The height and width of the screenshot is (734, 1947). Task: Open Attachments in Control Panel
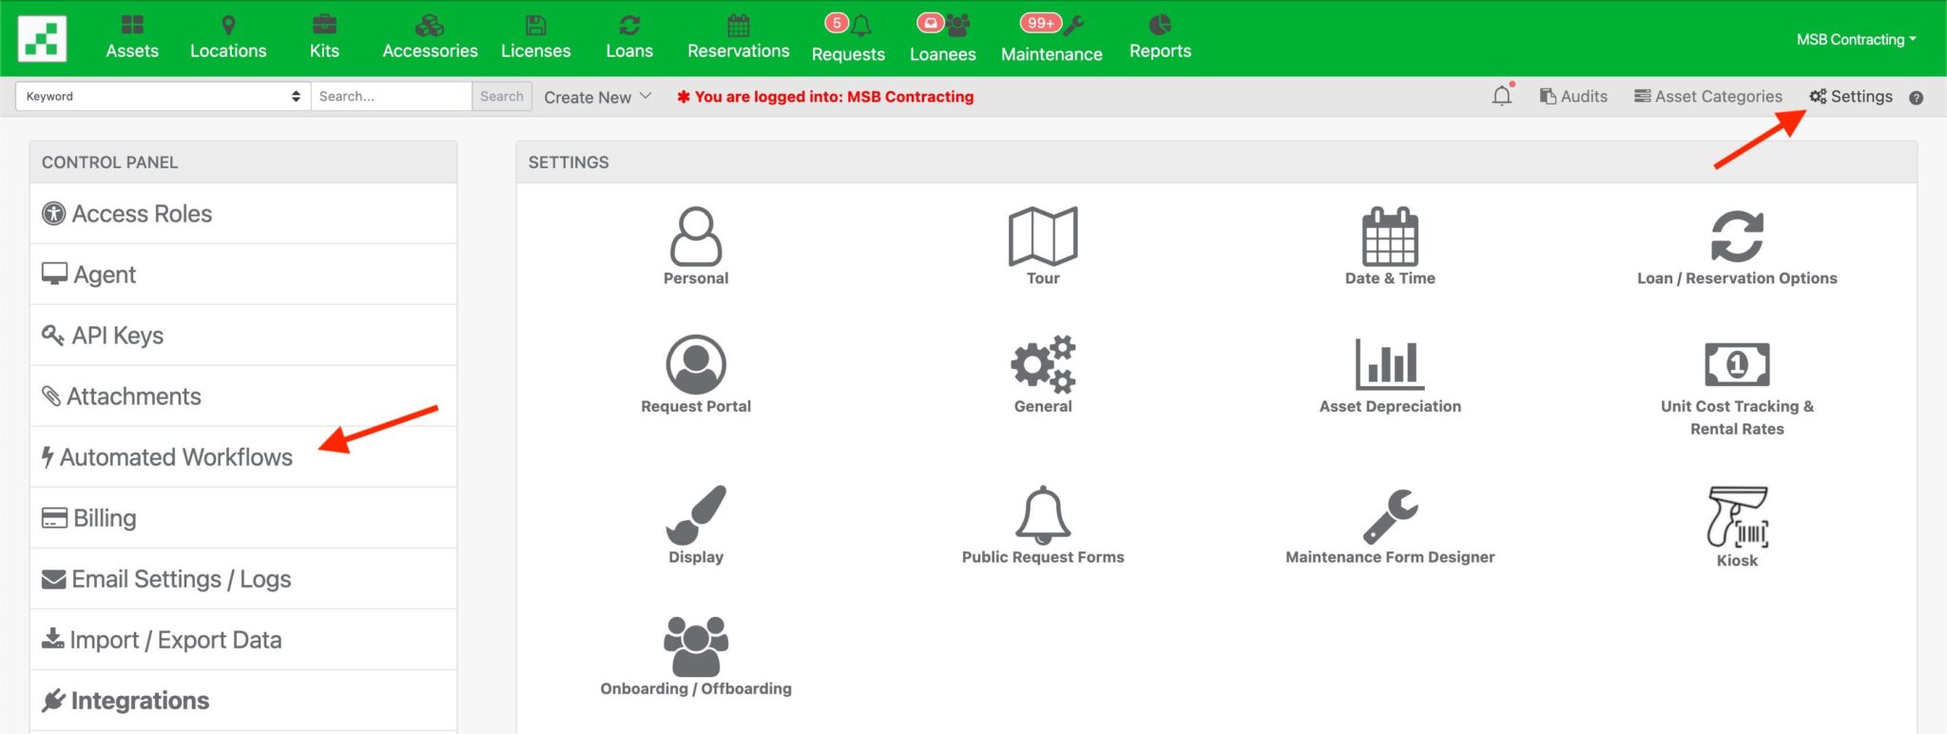click(243, 396)
